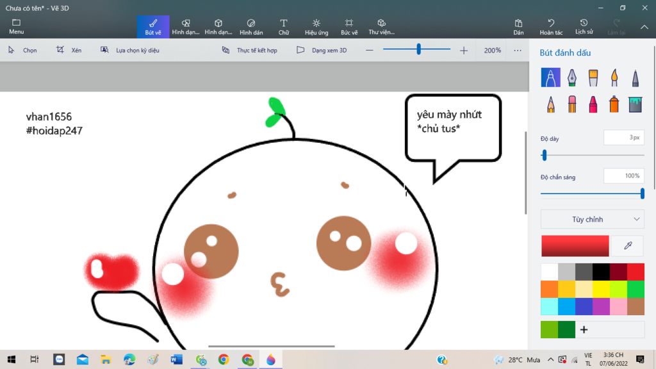Select the Oil brush tool

pyautogui.click(x=593, y=78)
